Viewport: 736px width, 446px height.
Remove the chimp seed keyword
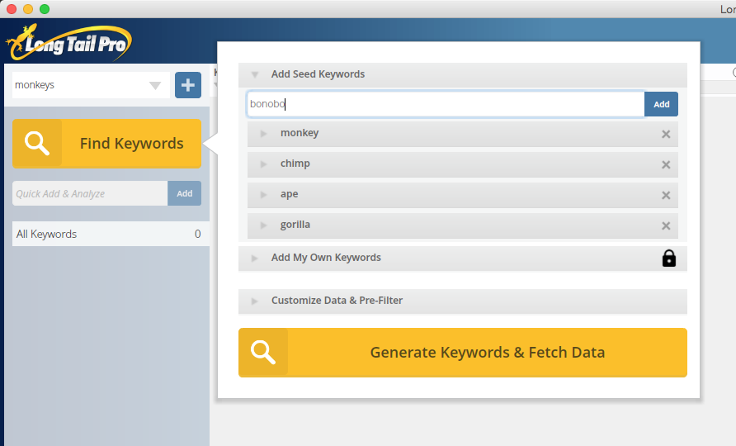pos(666,164)
